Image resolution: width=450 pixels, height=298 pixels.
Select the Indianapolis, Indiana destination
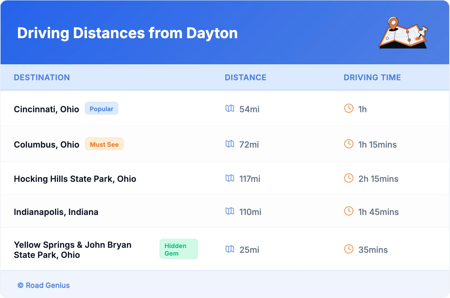coord(56,212)
